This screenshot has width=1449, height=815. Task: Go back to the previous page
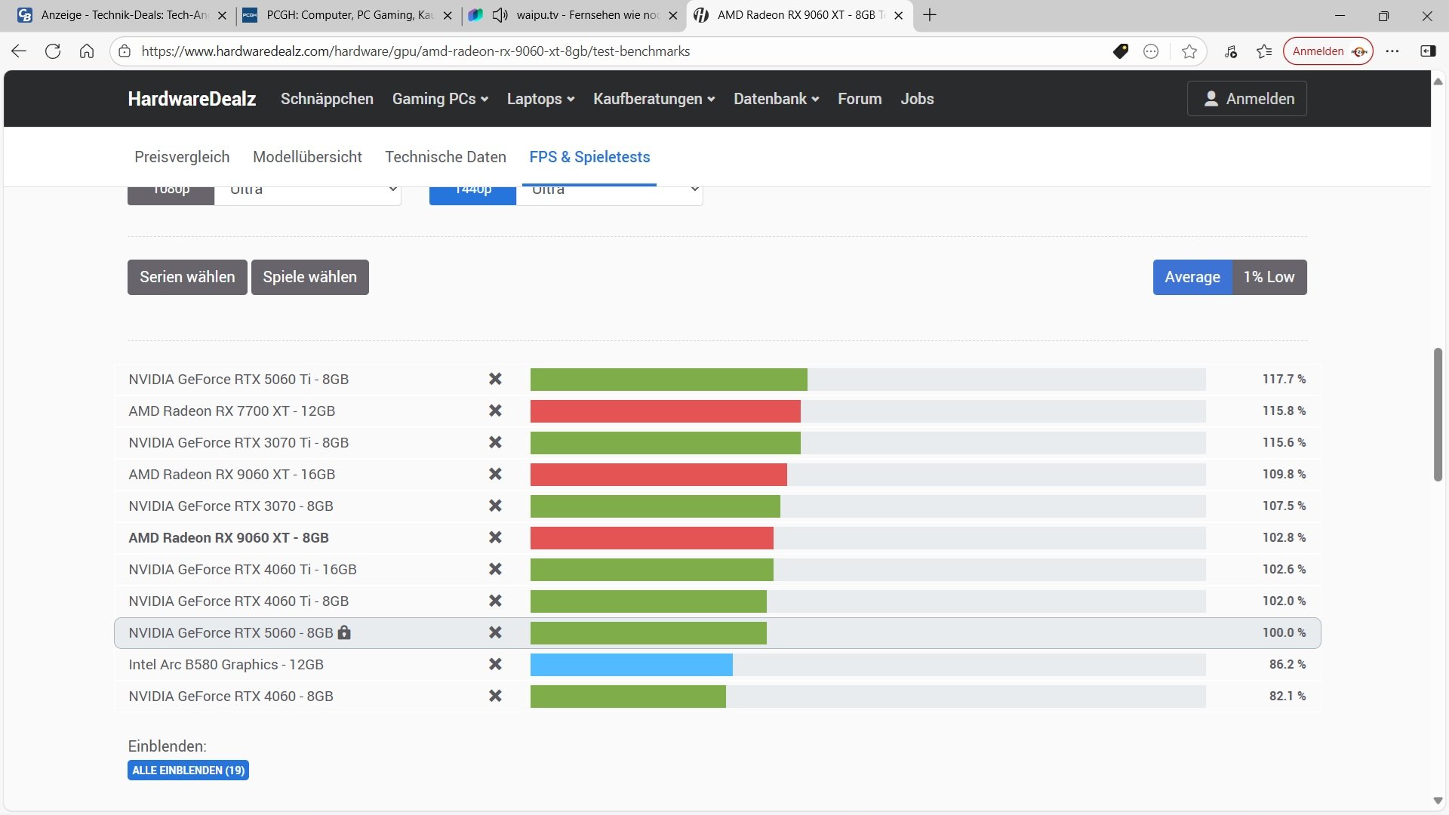tap(19, 51)
